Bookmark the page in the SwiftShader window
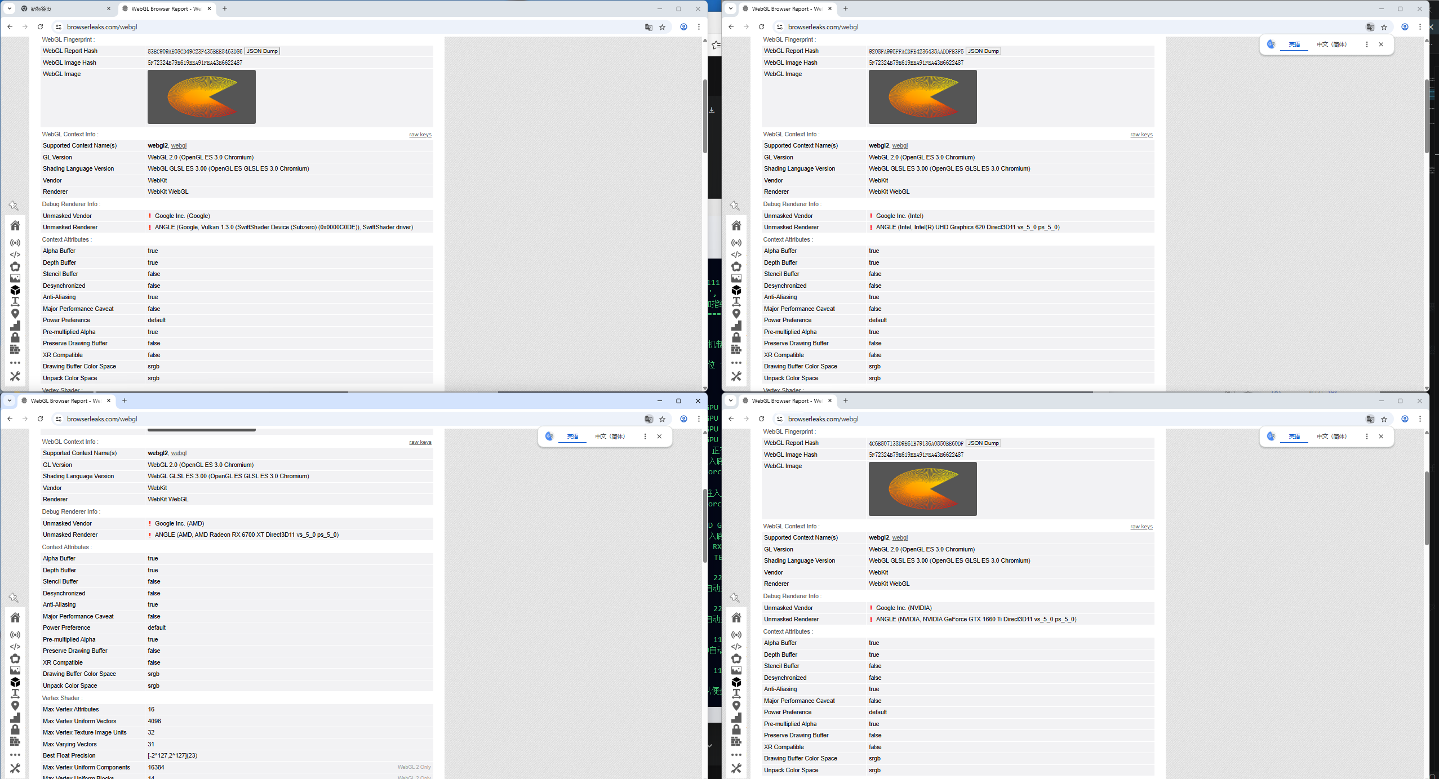 pos(663,27)
